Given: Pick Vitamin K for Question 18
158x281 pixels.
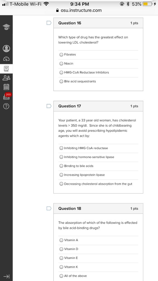Looking at the screenshot, I should 61,267.
